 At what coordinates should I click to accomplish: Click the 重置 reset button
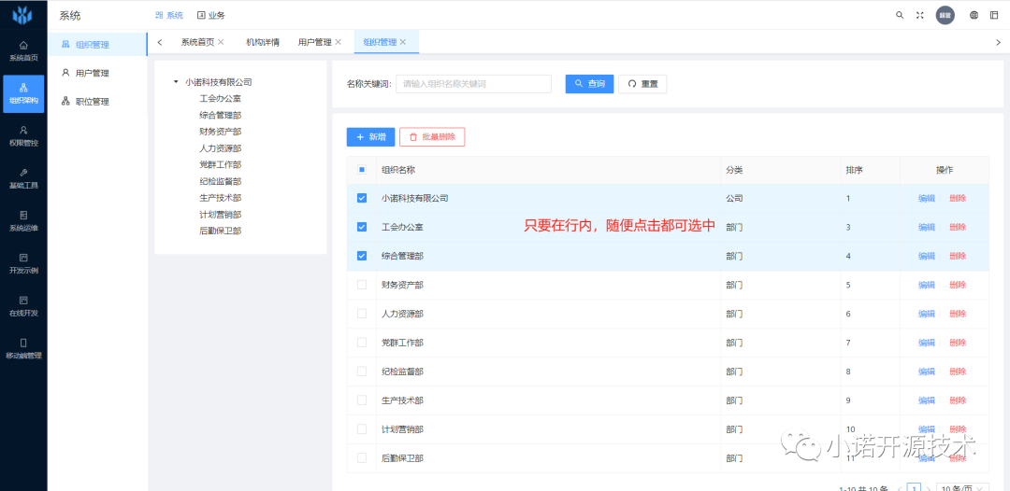pos(642,84)
